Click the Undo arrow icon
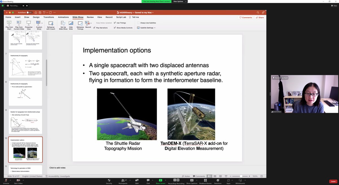 [44, 12]
